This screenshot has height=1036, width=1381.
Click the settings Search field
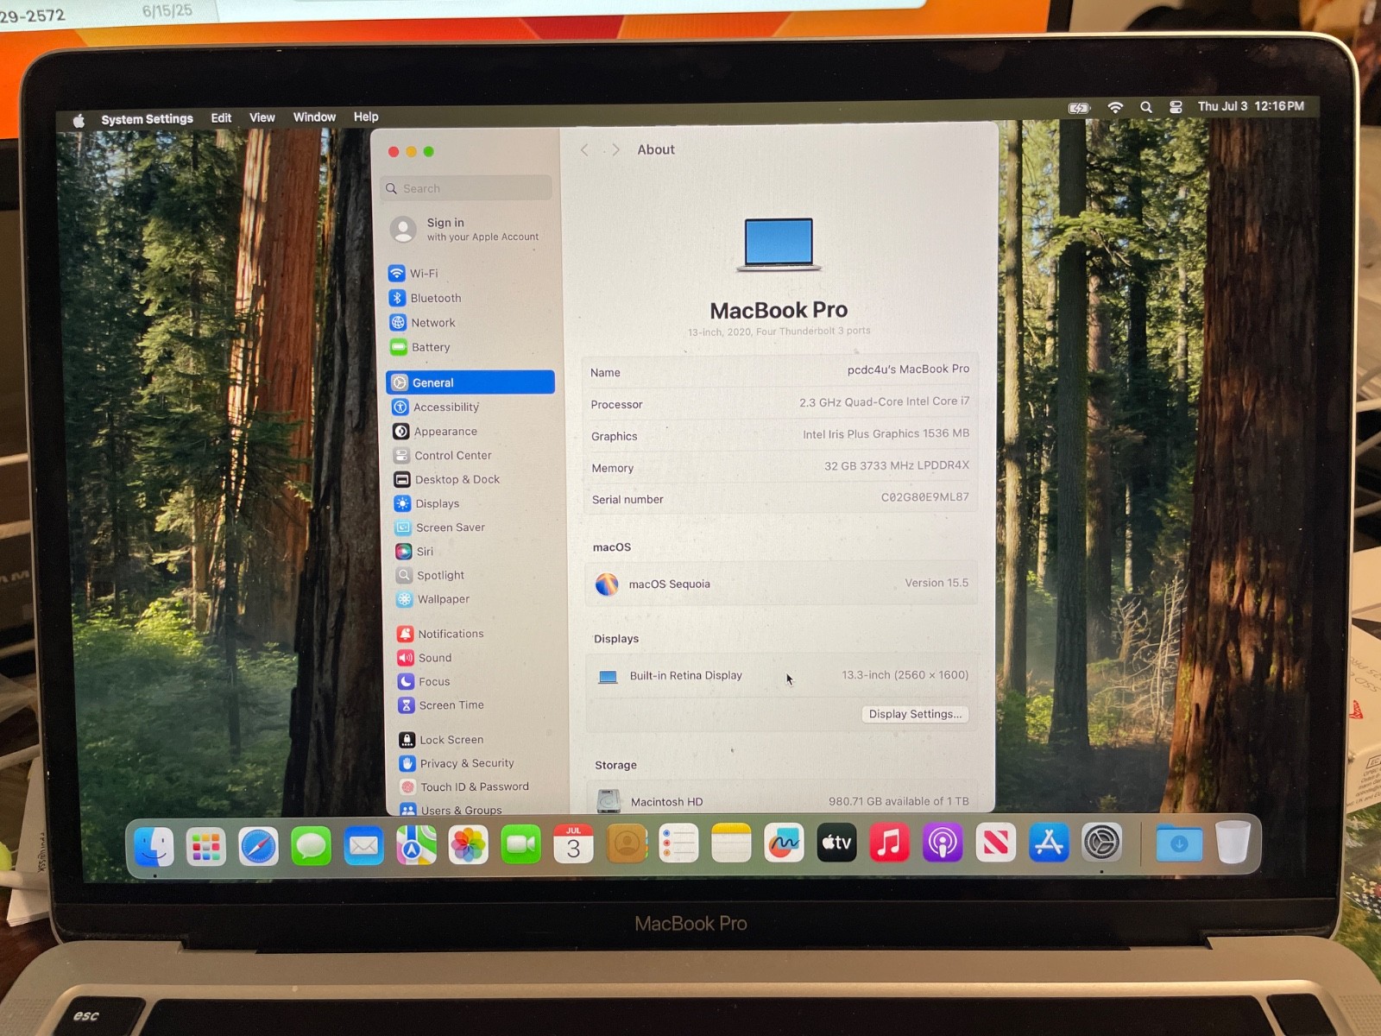pyautogui.click(x=467, y=188)
